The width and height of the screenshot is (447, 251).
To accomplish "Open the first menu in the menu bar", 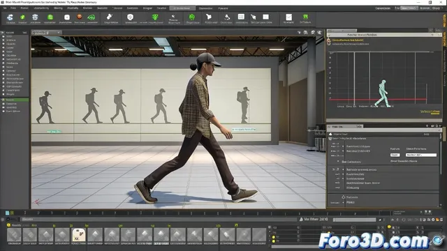I will click(x=5, y=8).
